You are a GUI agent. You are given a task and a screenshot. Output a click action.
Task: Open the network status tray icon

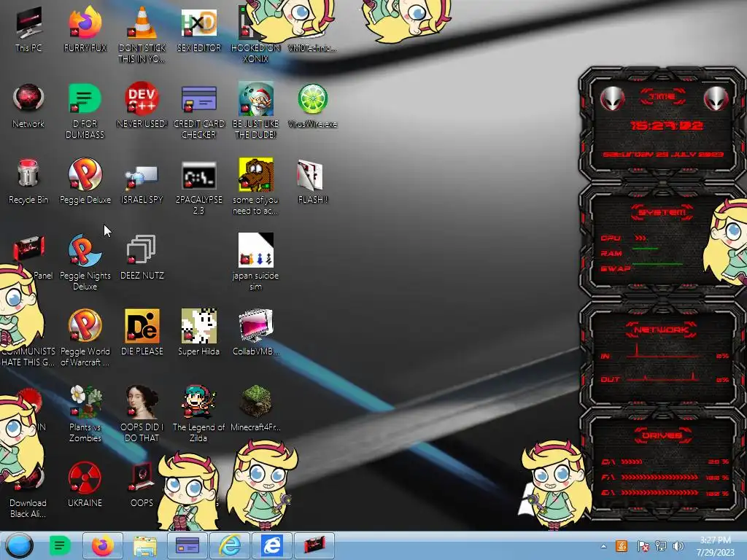(x=661, y=545)
